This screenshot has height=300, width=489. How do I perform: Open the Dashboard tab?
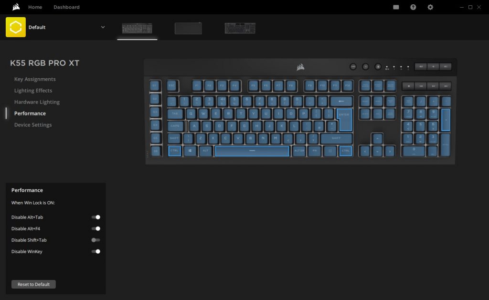(66, 7)
